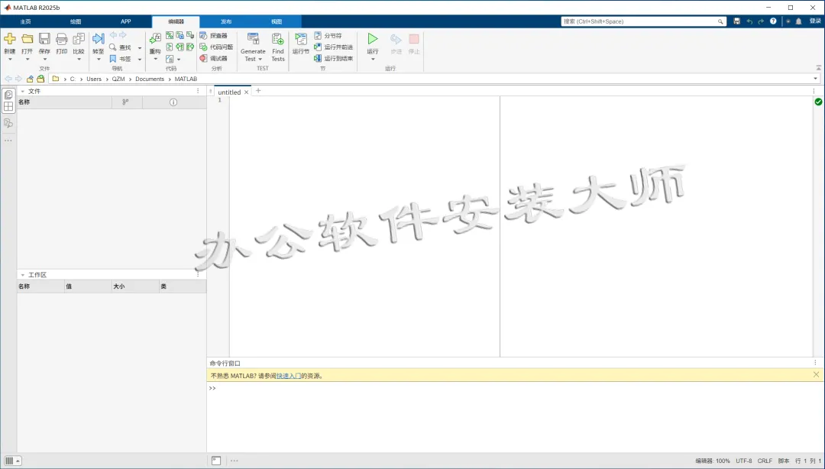Expand the 新建 dropdown arrow

tap(9, 59)
